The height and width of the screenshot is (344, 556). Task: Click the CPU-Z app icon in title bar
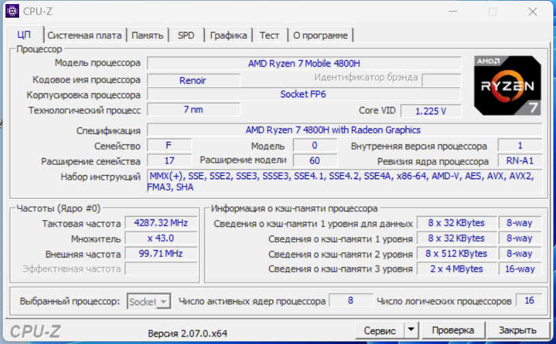click(12, 11)
